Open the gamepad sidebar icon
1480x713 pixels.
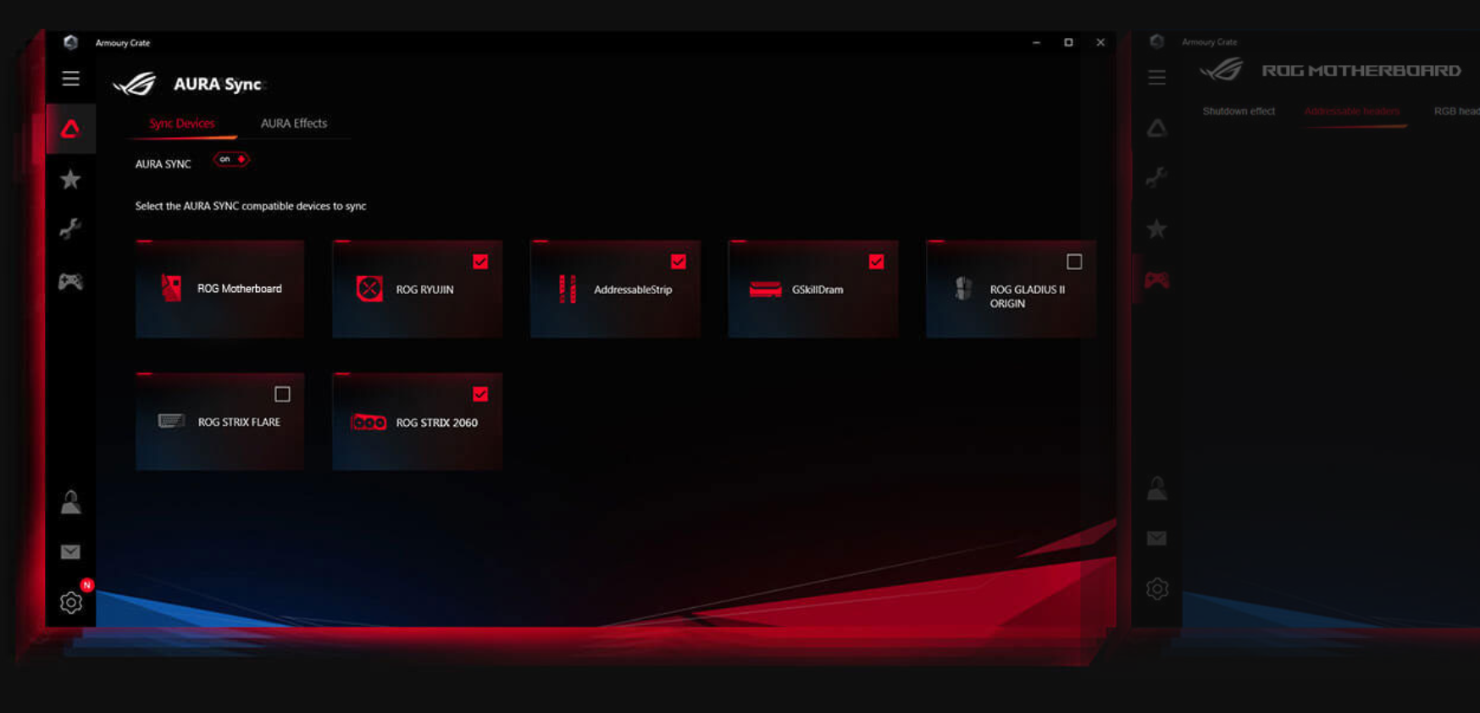click(x=70, y=281)
